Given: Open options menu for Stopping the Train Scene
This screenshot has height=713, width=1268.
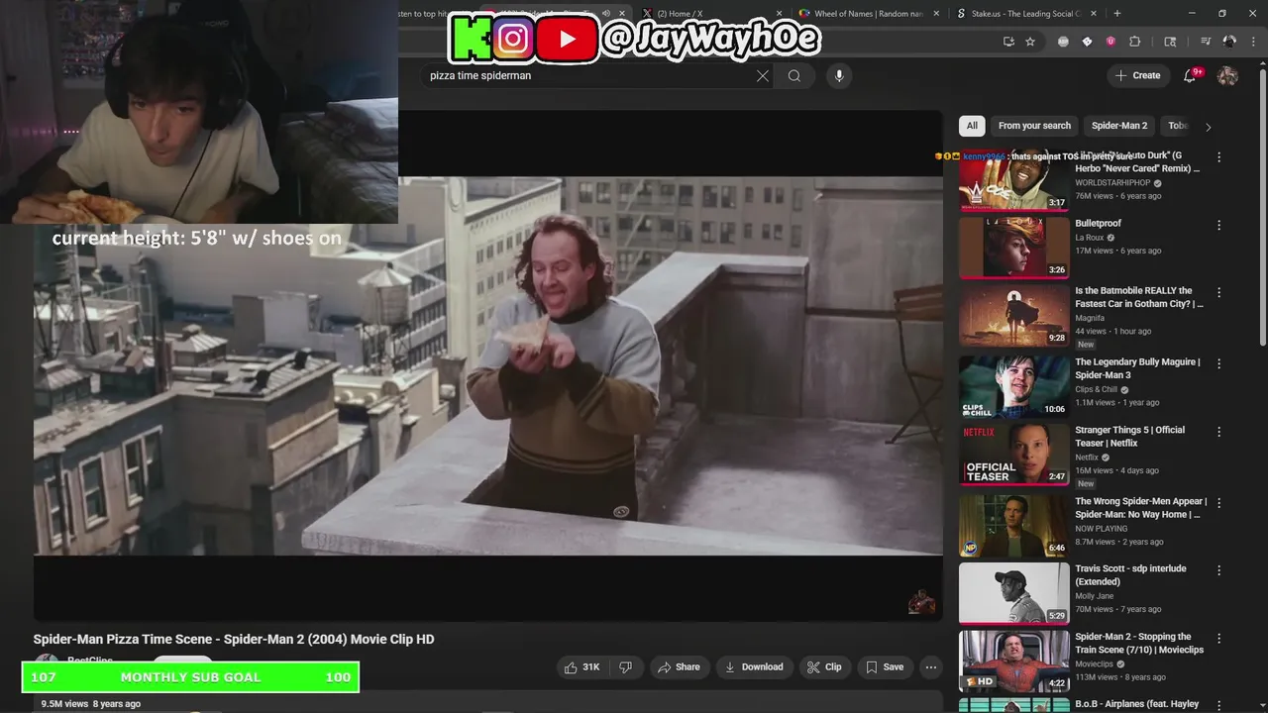Looking at the screenshot, I should click(1219, 639).
